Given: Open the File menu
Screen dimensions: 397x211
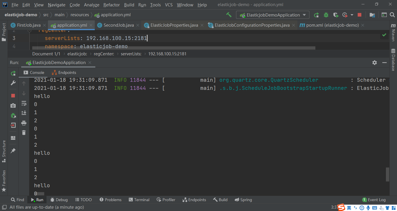Looking at the screenshot, I should point(15,5).
